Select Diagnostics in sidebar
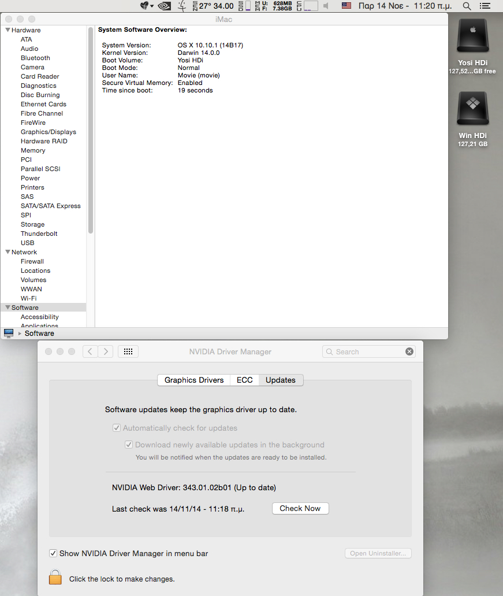The width and height of the screenshot is (503, 596). (38, 86)
